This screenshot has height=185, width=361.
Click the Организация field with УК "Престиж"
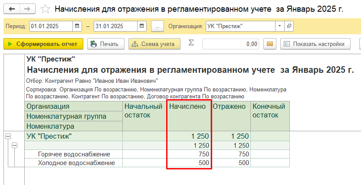[240, 26]
